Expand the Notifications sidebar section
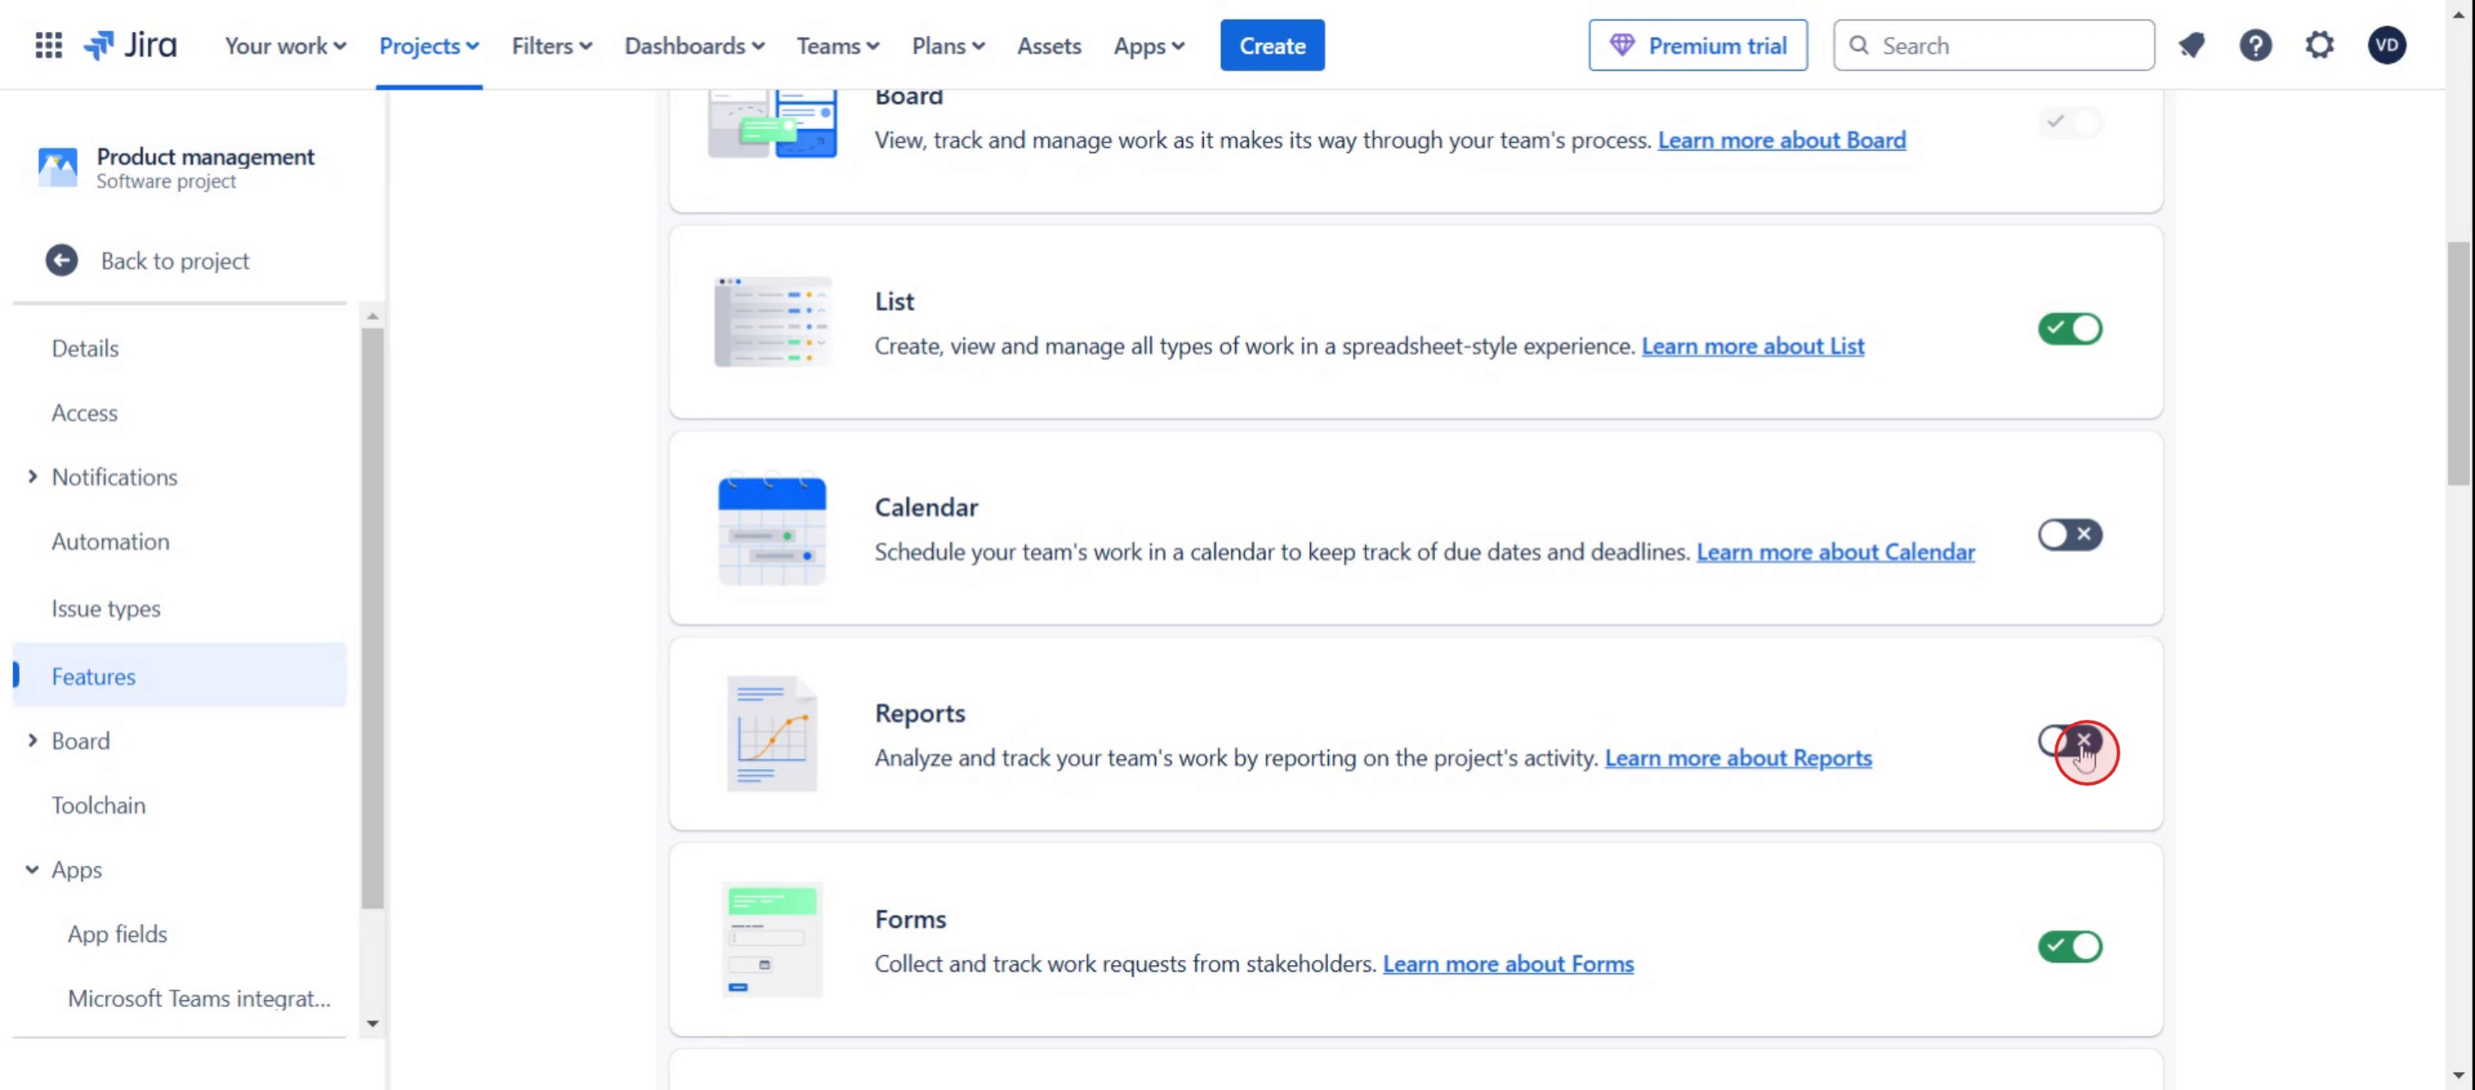Viewport: 2475px width, 1090px height. click(x=33, y=476)
